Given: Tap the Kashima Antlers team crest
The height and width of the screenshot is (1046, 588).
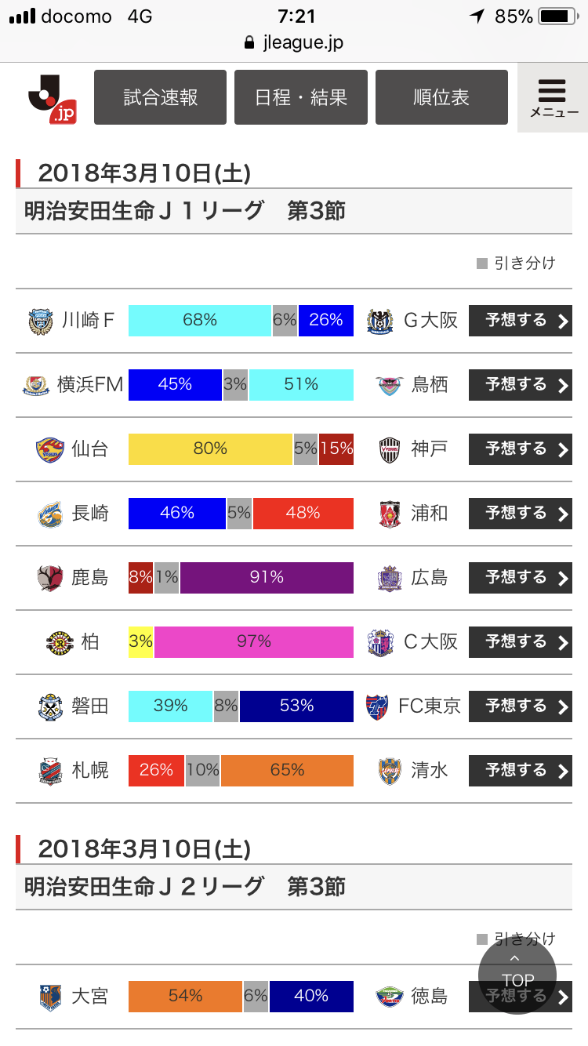Looking at the screenshot, I should click(49, 578).
